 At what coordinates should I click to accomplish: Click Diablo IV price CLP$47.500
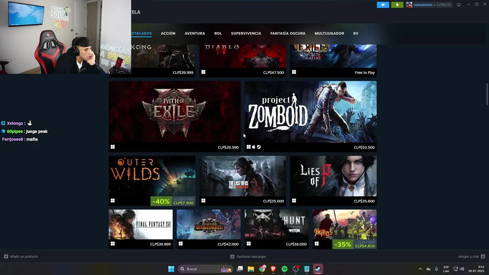(274, 73)
